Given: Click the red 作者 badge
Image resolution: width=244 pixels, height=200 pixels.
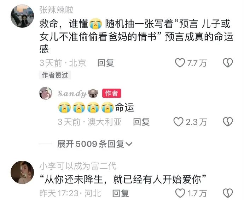Looking at the screenshot, I should pos(112,93).
